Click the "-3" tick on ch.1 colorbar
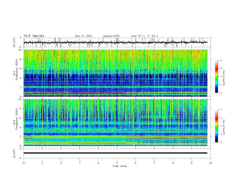 coord(221,60)
